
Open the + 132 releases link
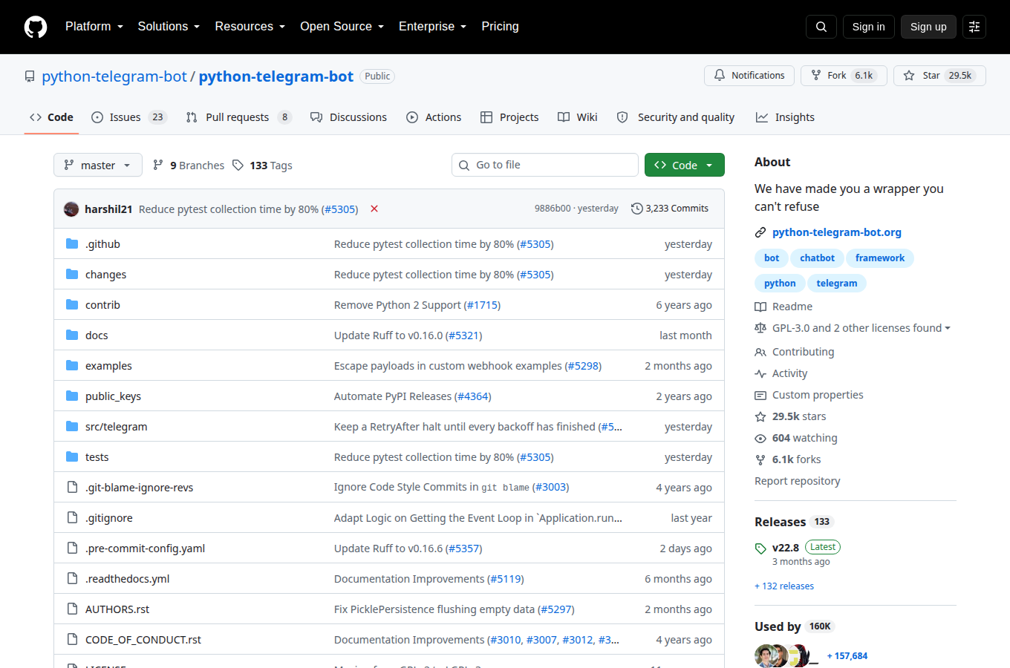[x=784, y=586]
